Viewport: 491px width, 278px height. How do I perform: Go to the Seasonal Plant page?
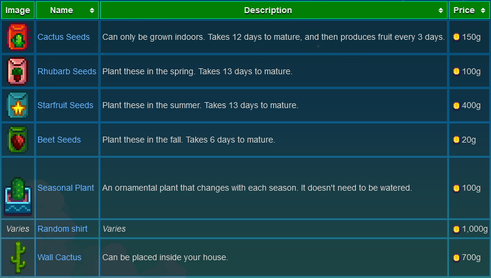click(x=65, y=188)
